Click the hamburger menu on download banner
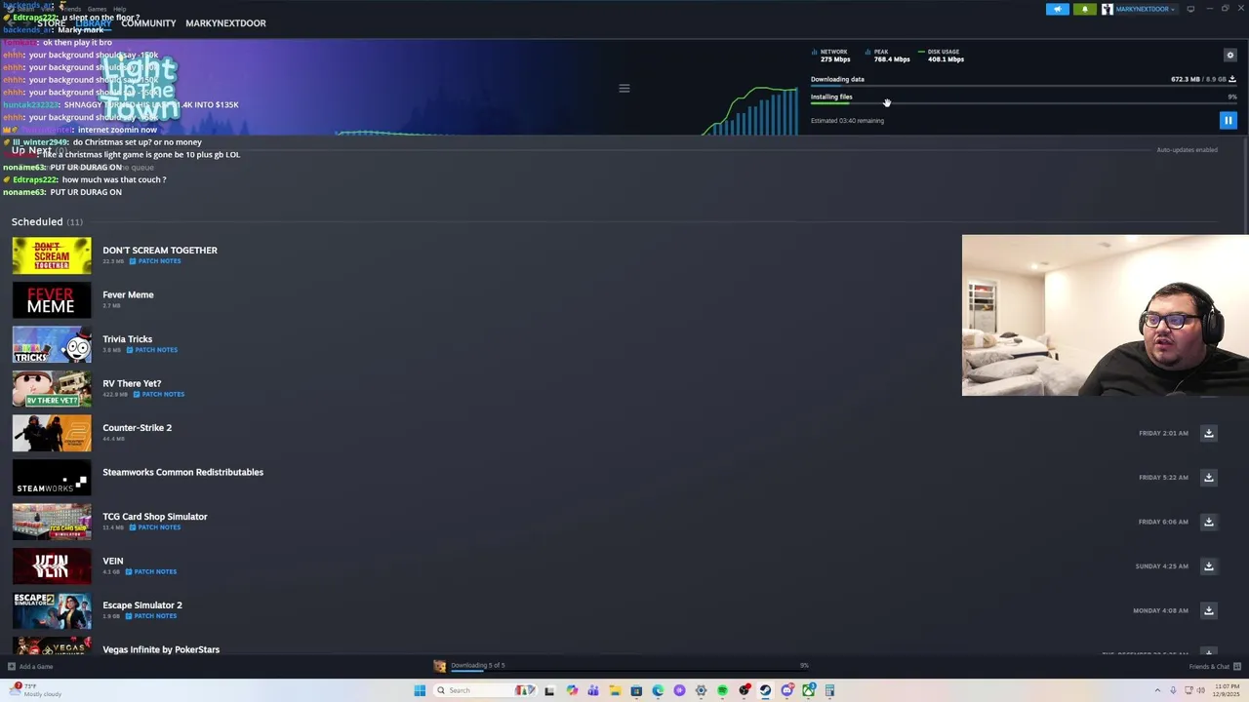 [x=624, y=88]
